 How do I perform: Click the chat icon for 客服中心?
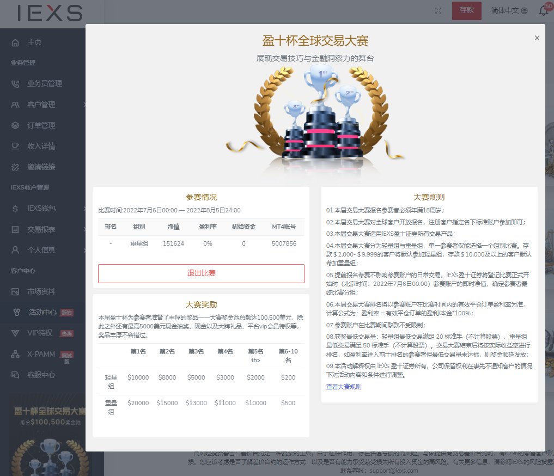click(x=15, y=375)
